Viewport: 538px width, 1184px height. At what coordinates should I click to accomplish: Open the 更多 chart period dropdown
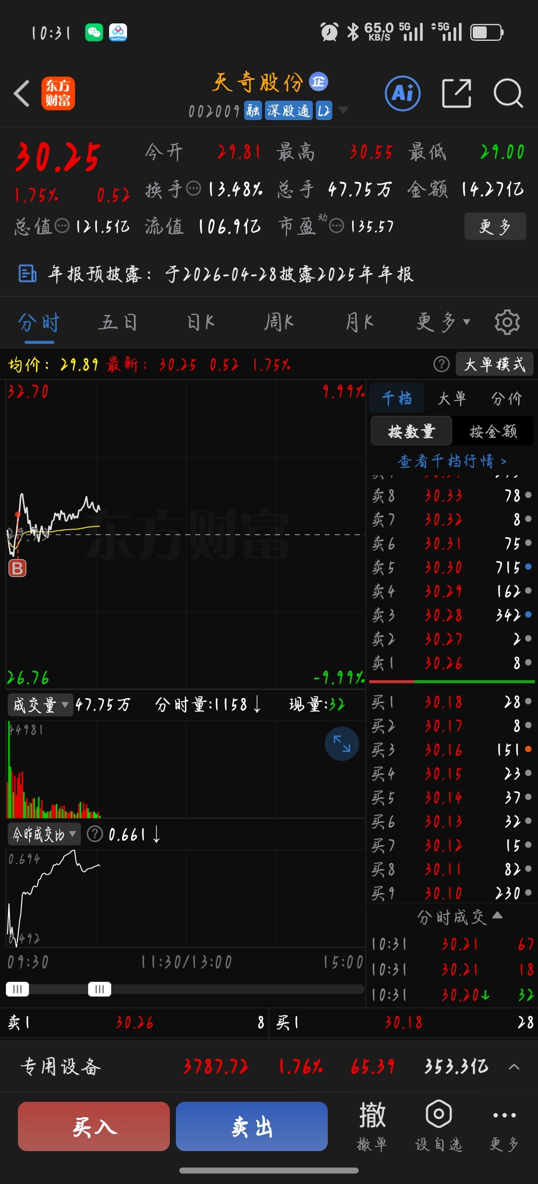coord(443,322)
